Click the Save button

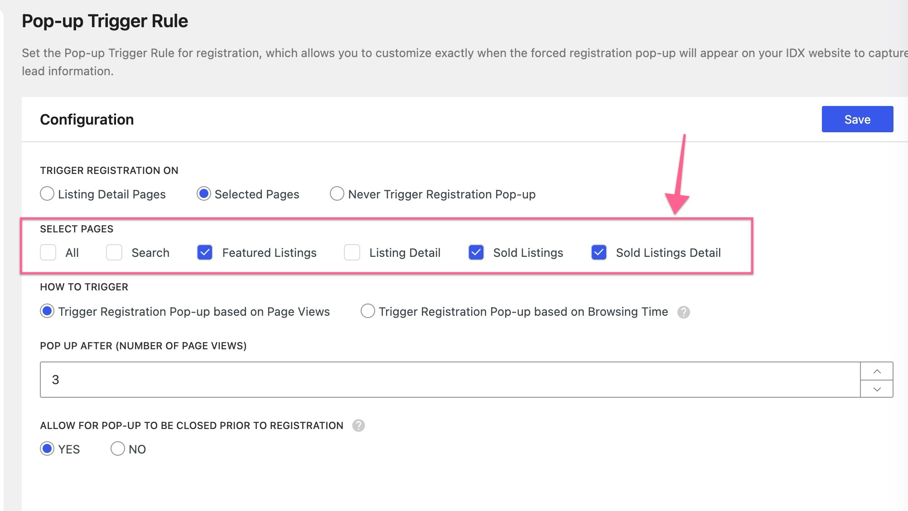tap(857, 119)
